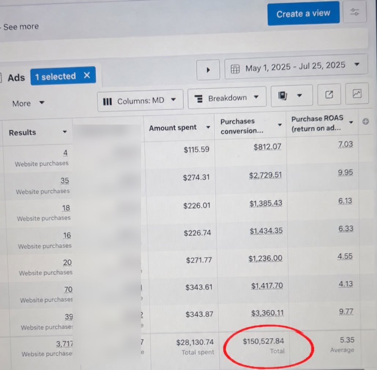Click the Create a view button
Viewport: 377px width, 370px height.
[x=303, y=14]
